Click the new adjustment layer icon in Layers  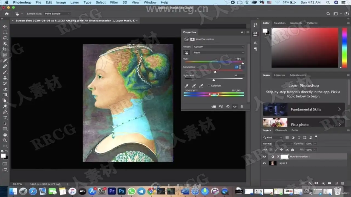(323, 183)
